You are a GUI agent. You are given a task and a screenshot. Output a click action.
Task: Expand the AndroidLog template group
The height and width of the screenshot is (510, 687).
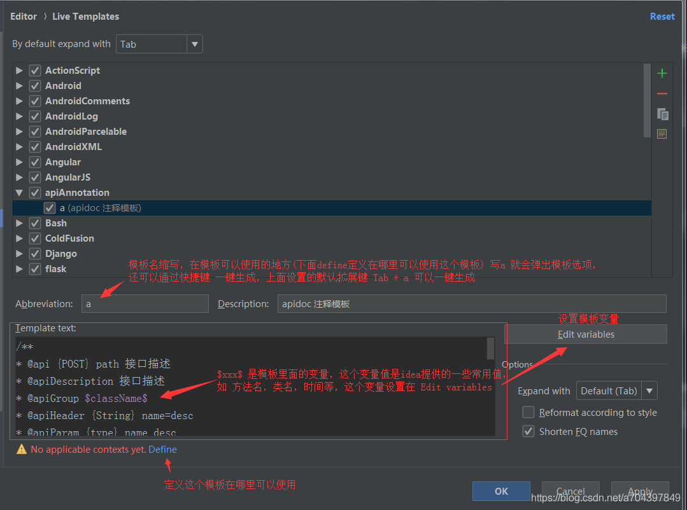click(19, 116)
